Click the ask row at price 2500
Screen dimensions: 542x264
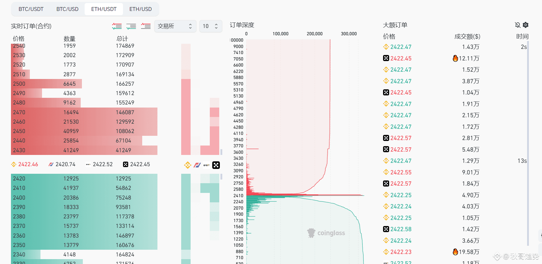84,84
